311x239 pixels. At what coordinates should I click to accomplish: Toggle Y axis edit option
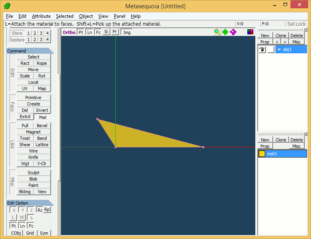tap(22, 210)
